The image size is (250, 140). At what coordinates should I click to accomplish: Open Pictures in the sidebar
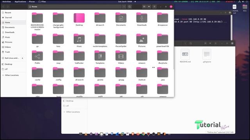[x=13, y=42]
